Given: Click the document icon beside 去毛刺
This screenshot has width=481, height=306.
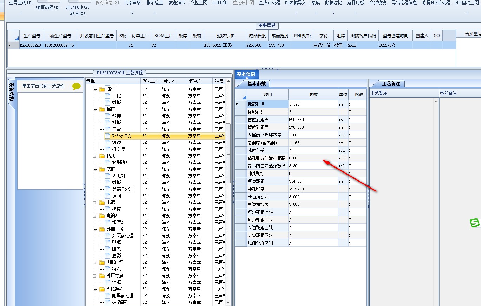Looking at the screenshot, I should (108, 176).
